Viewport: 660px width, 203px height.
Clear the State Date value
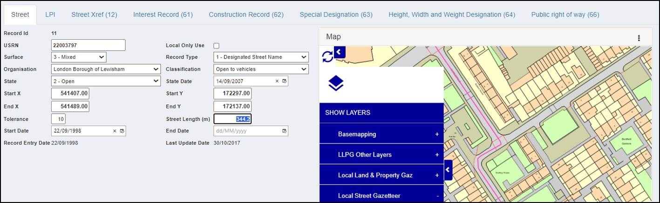[x=277, y=81]
